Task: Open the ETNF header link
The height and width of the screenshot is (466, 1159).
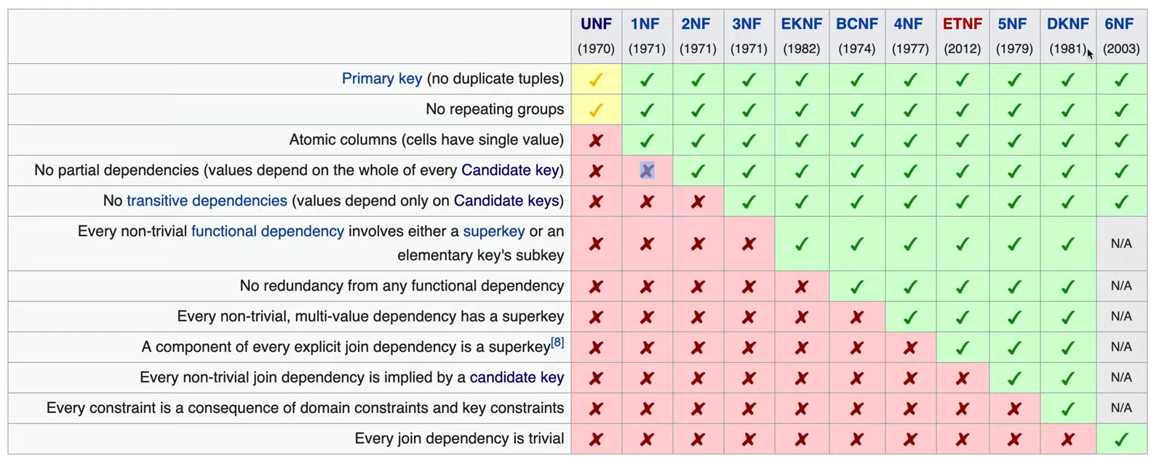Action: [962, 24]
